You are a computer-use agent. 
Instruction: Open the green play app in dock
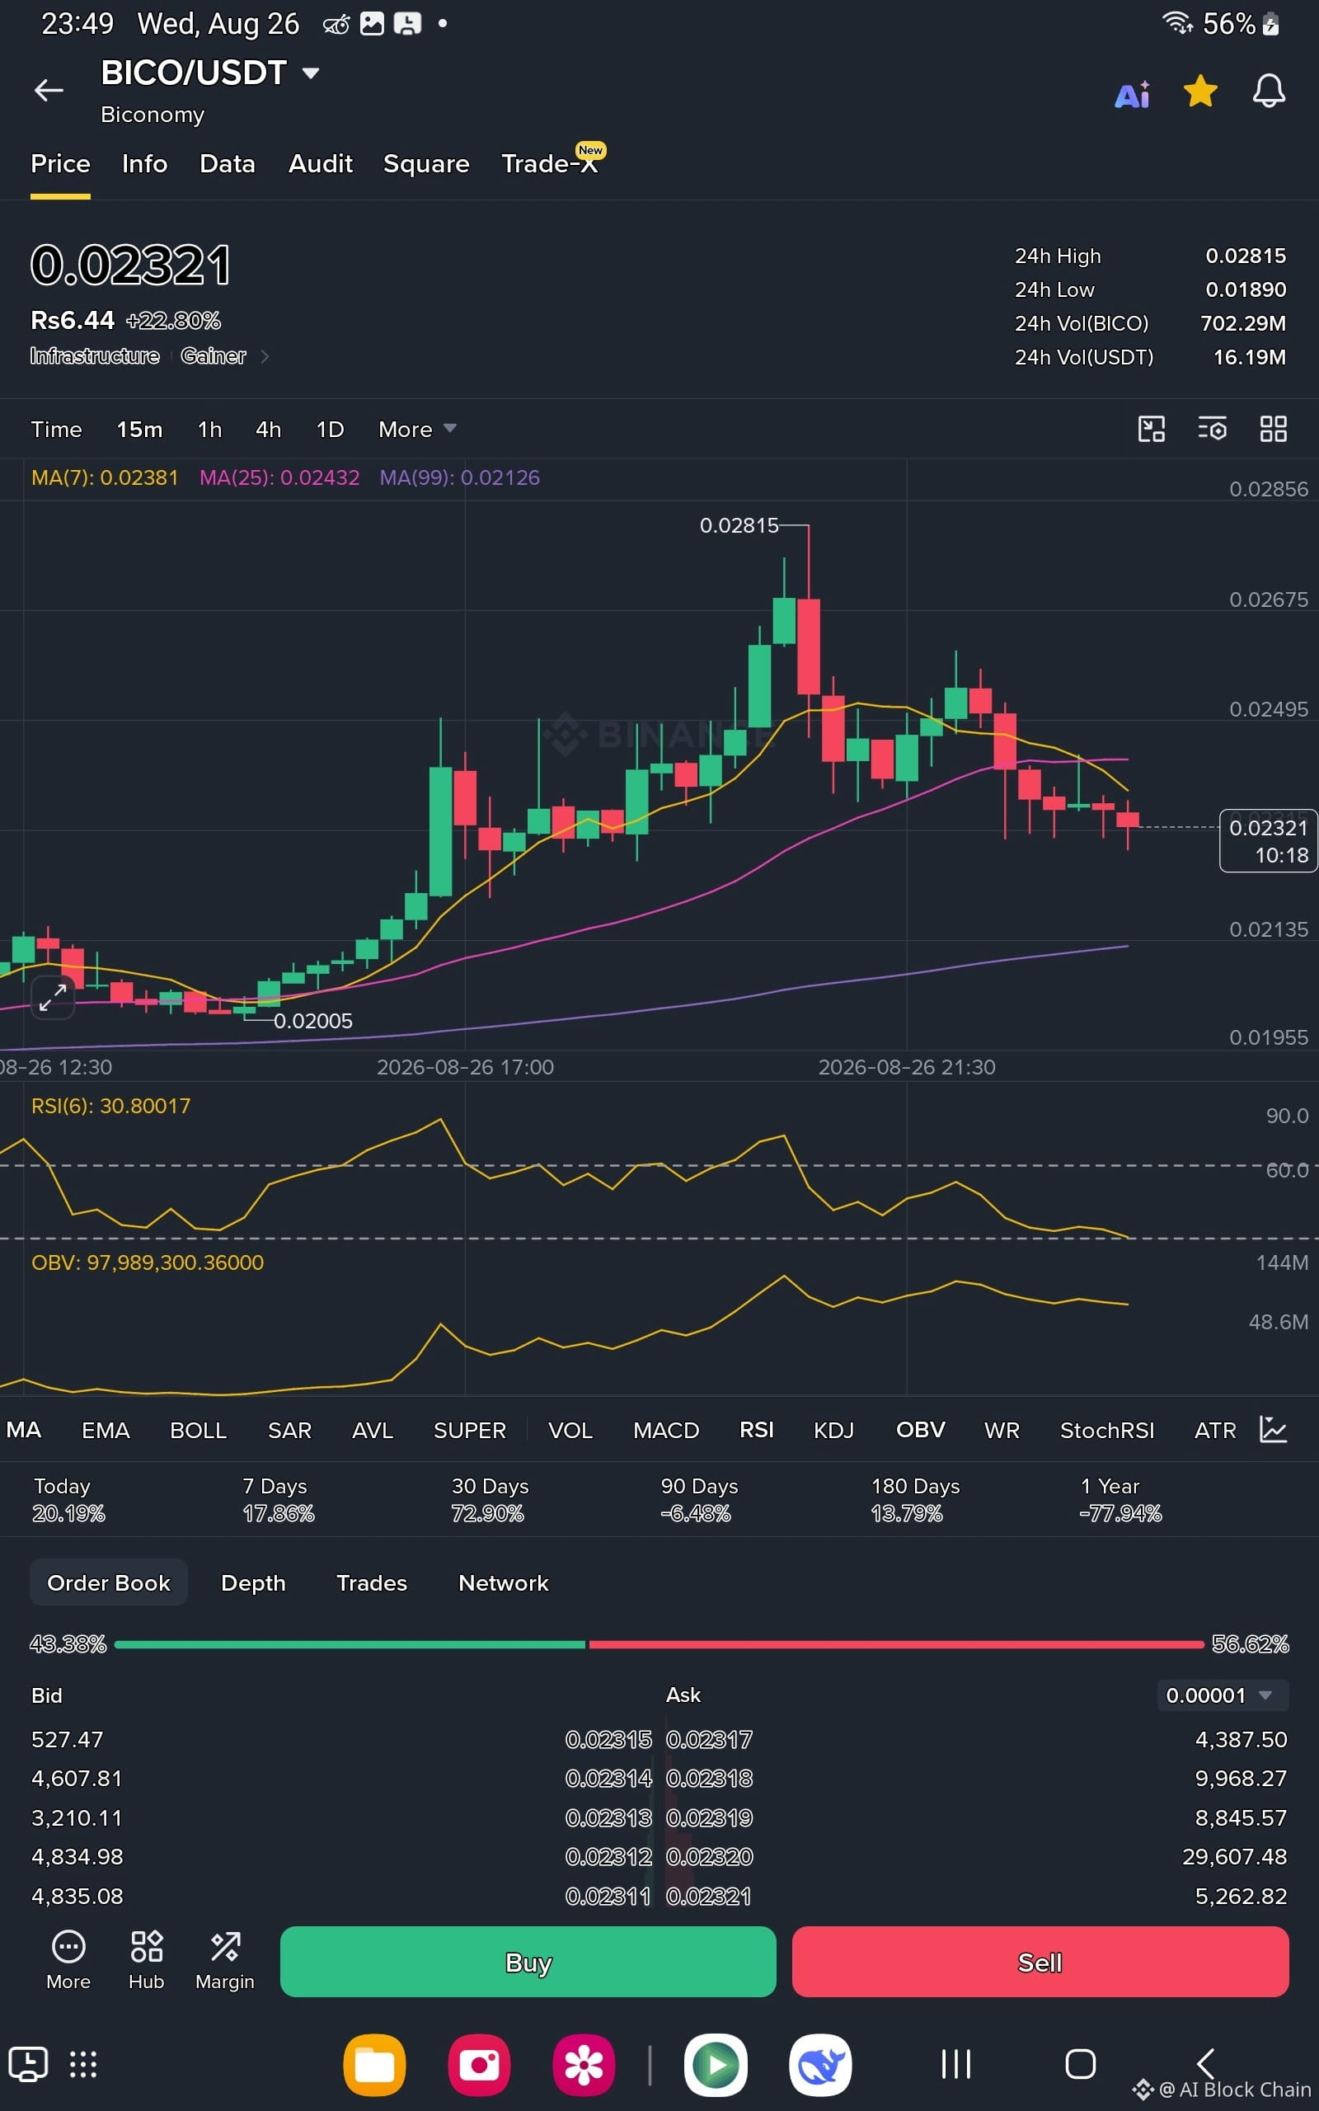point(716,2065)
